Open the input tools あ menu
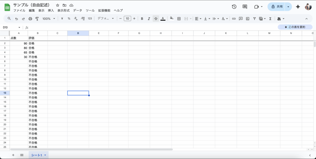This screenshot has width=316, height=159. click(281, 19)
